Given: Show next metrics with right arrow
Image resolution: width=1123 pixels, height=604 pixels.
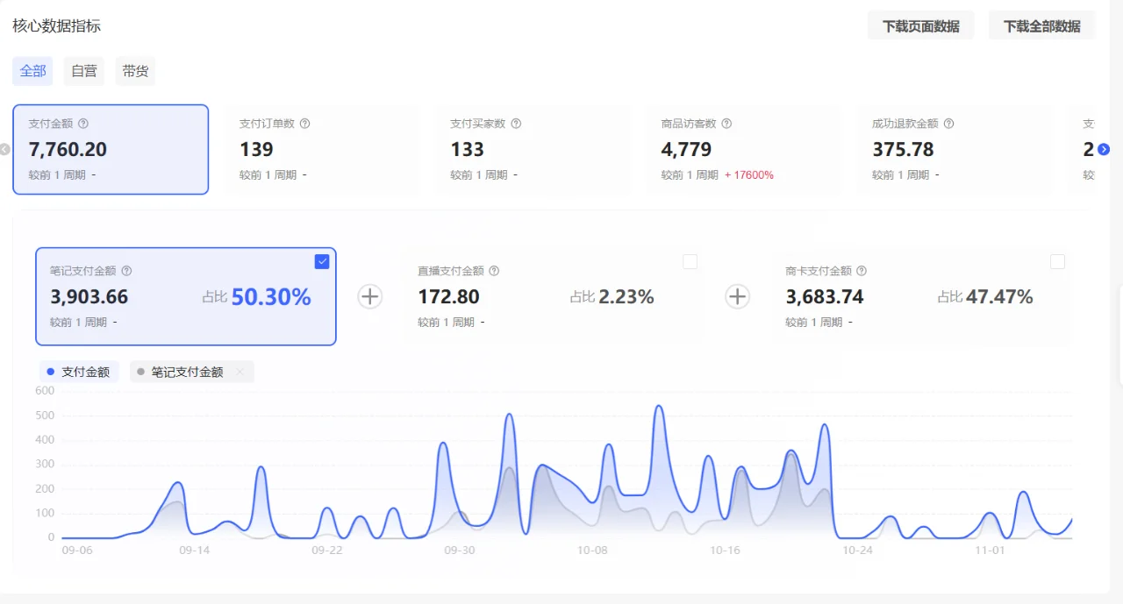Looking at the screenshot, I should tap(1105, 150).
